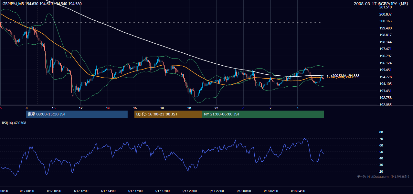Click the RSI scale value 80
The height and width of the screenshot is (194, 413).
pyautogui.click(x=381, y=132)
